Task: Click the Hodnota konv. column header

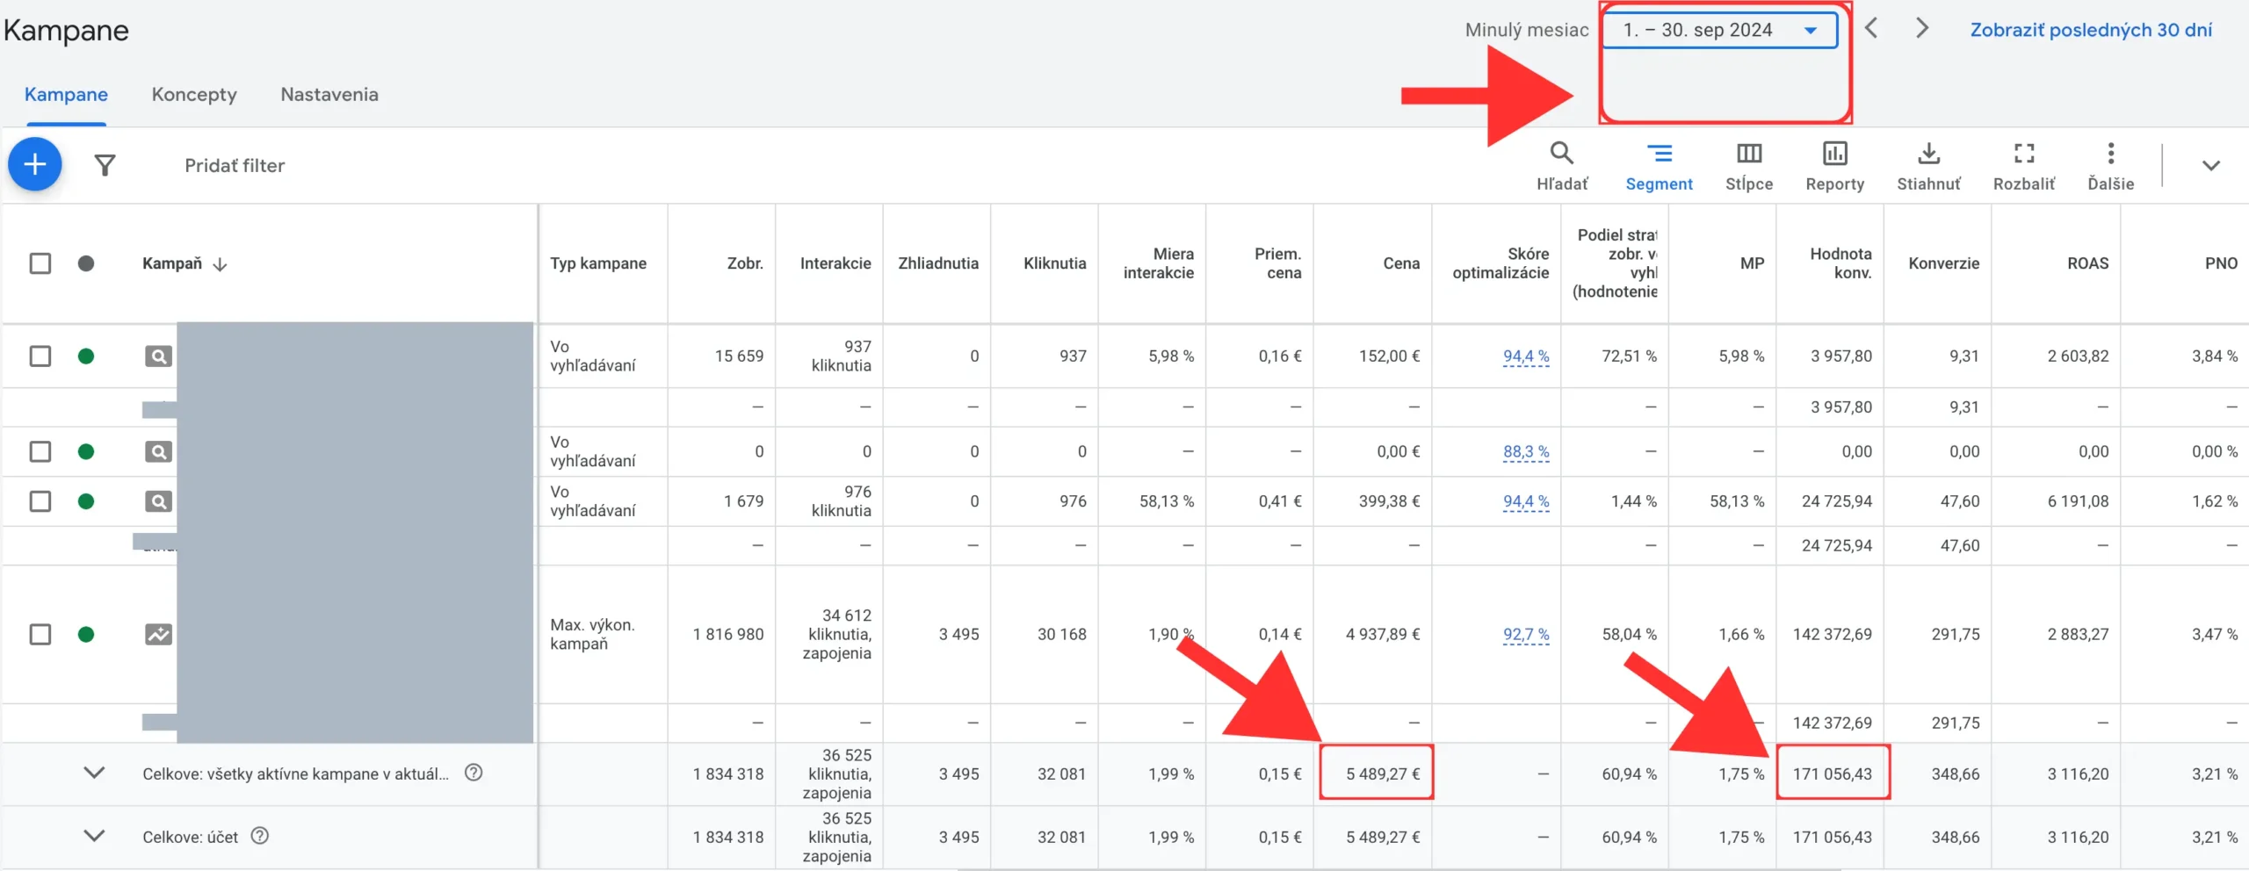Action: pyautogui.click(x=1840, y=263)
